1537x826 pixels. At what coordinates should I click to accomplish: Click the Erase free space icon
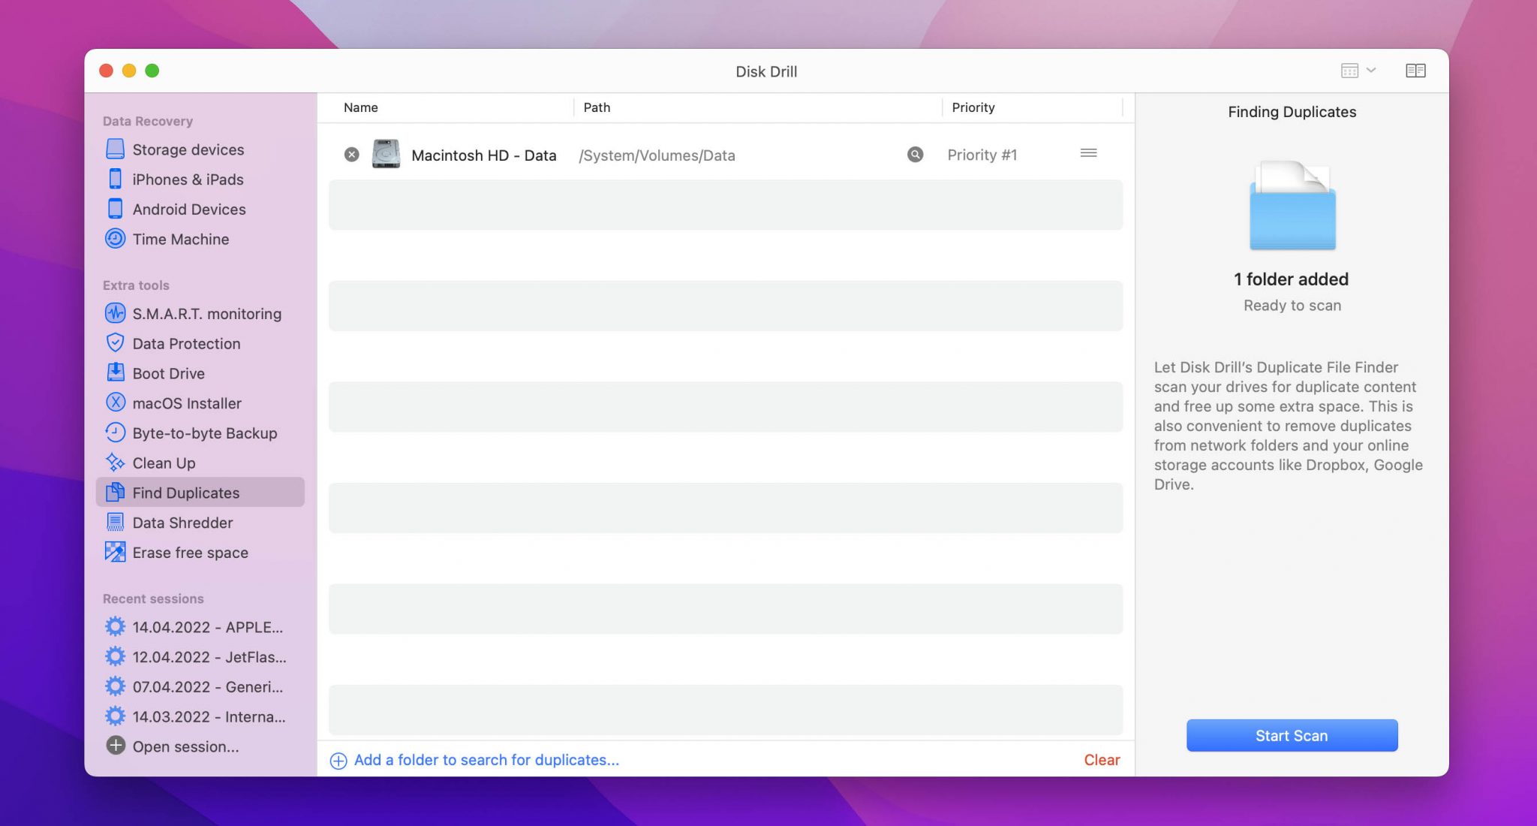coord(115,552)
